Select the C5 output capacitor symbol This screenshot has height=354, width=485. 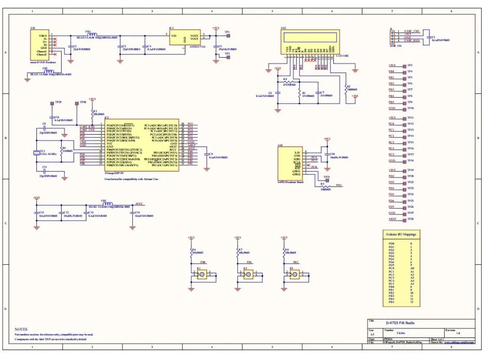pos(216,46)
